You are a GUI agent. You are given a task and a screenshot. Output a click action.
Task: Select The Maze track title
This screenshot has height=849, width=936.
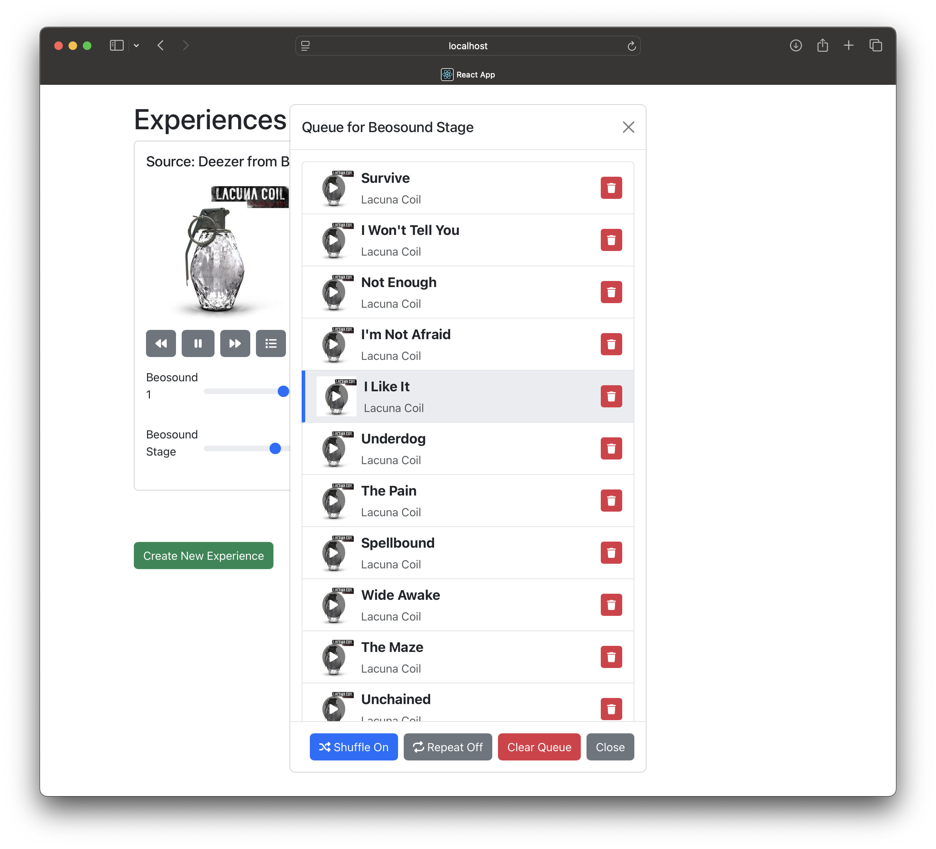click(x=392, y=647)
